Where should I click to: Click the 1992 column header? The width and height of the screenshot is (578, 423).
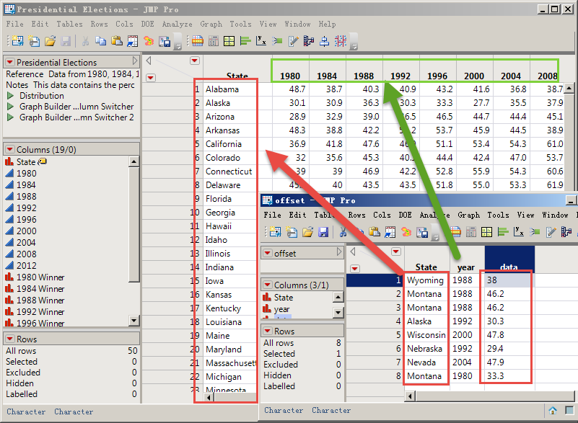coord(400,76)
